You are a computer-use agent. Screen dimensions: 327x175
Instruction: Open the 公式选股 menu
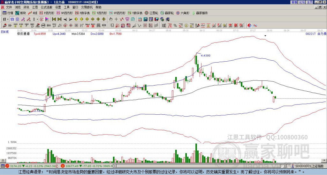pyautogui.click(x=47, y=7)
